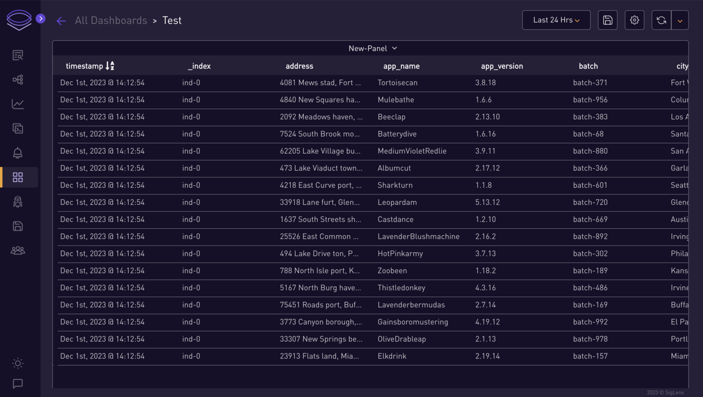The image size is (703, 397).
Task: Click batch-956 cell
Action: coord(590,100)
